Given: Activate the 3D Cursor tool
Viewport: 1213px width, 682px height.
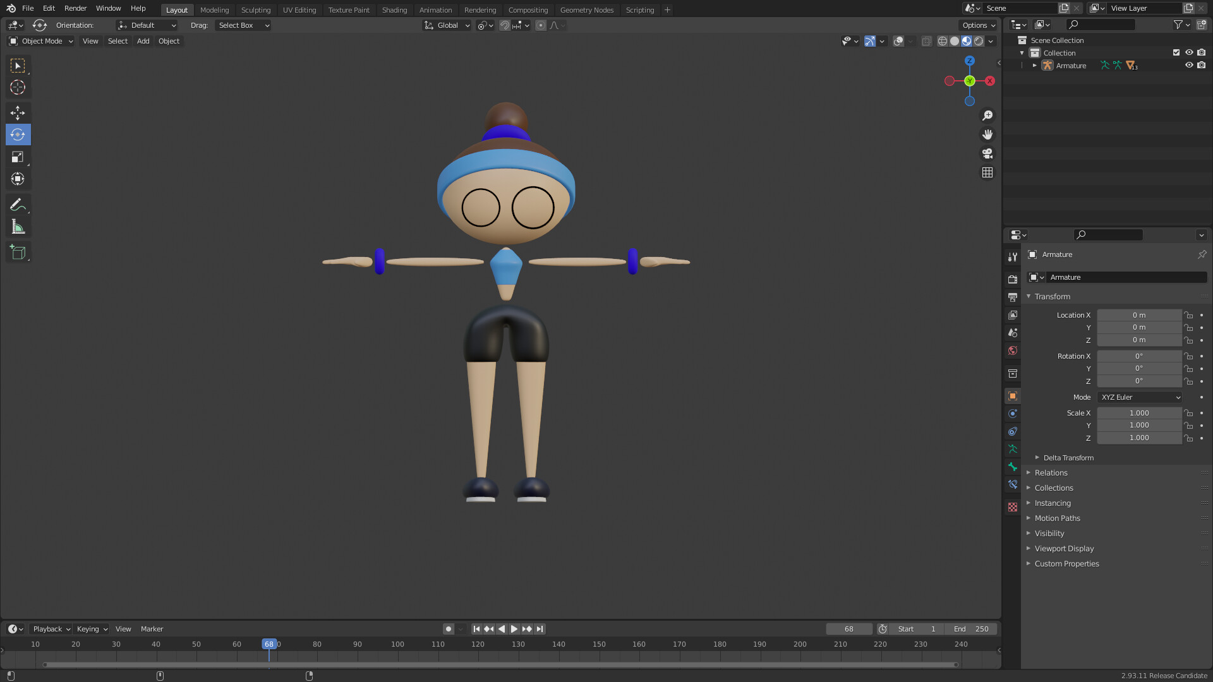Looking at the screenshot, I should (x=18, y=87).
